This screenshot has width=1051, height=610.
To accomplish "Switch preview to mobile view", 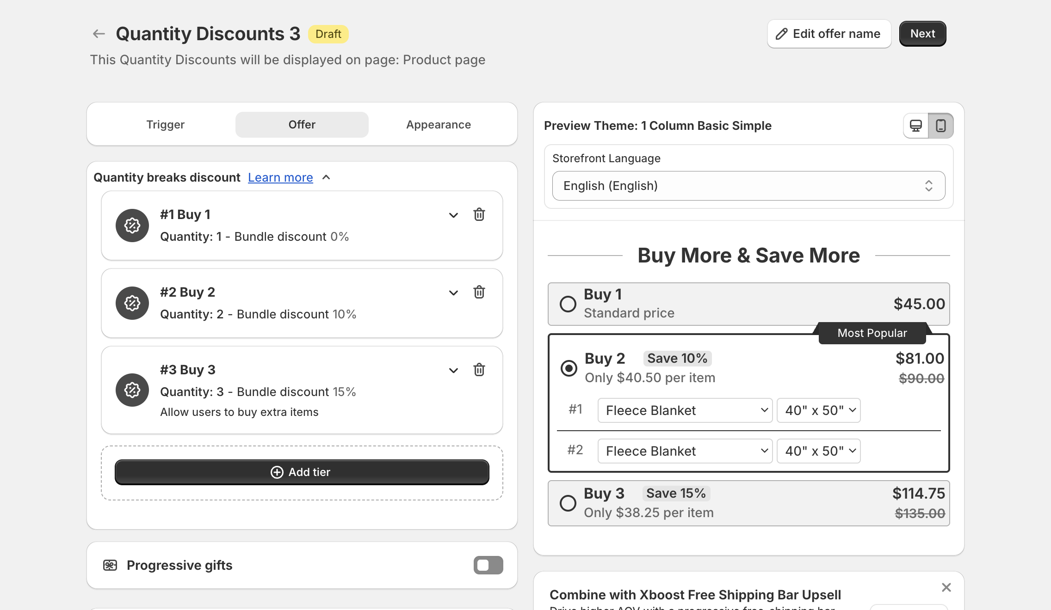I will [941, 126].
